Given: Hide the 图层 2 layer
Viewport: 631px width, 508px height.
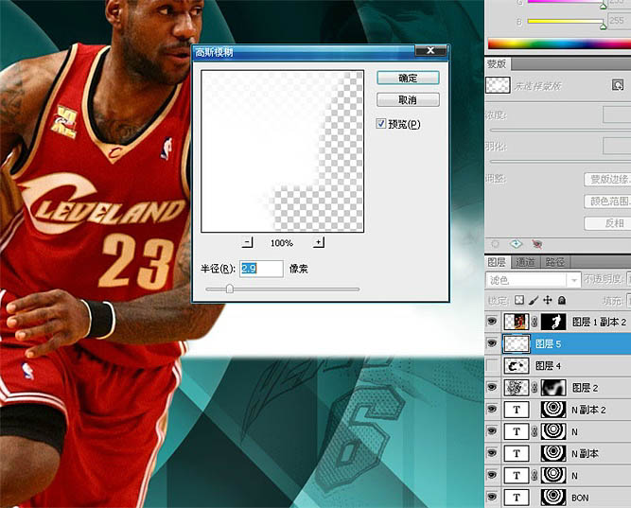Looking at the screenshot, I should [492, 387].
